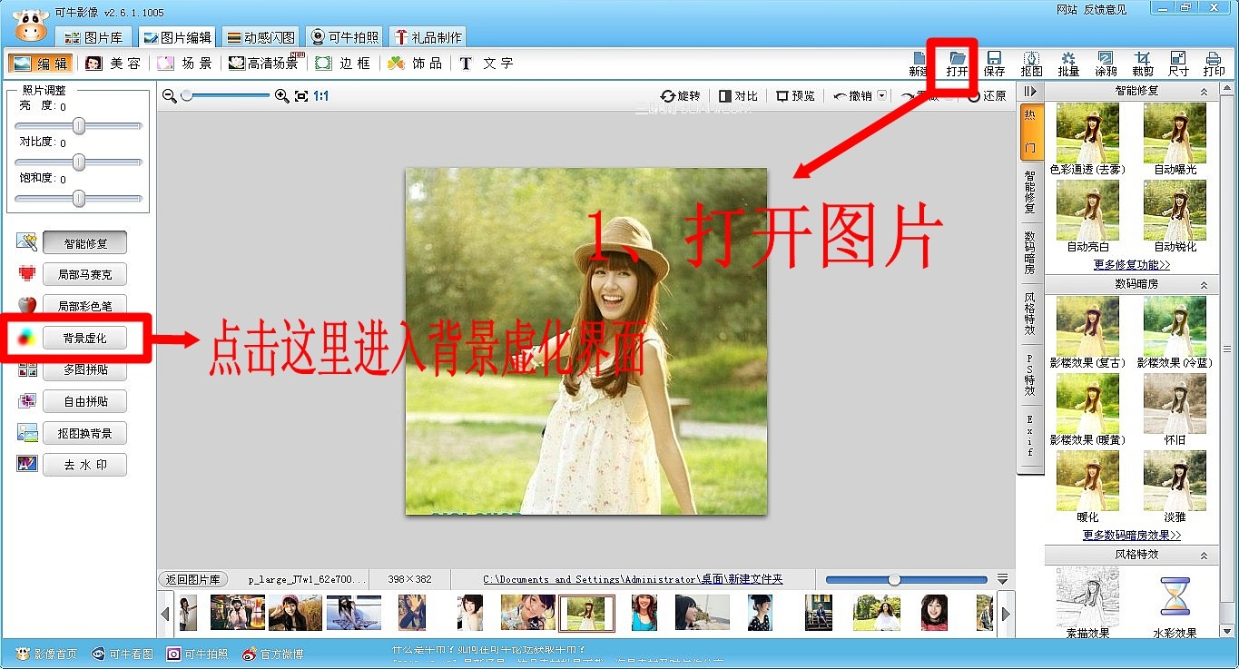This screenshot has height=669, width=1239.
Task: Collapse the 风格特效 section chevron
Action: pos(1204,555)
